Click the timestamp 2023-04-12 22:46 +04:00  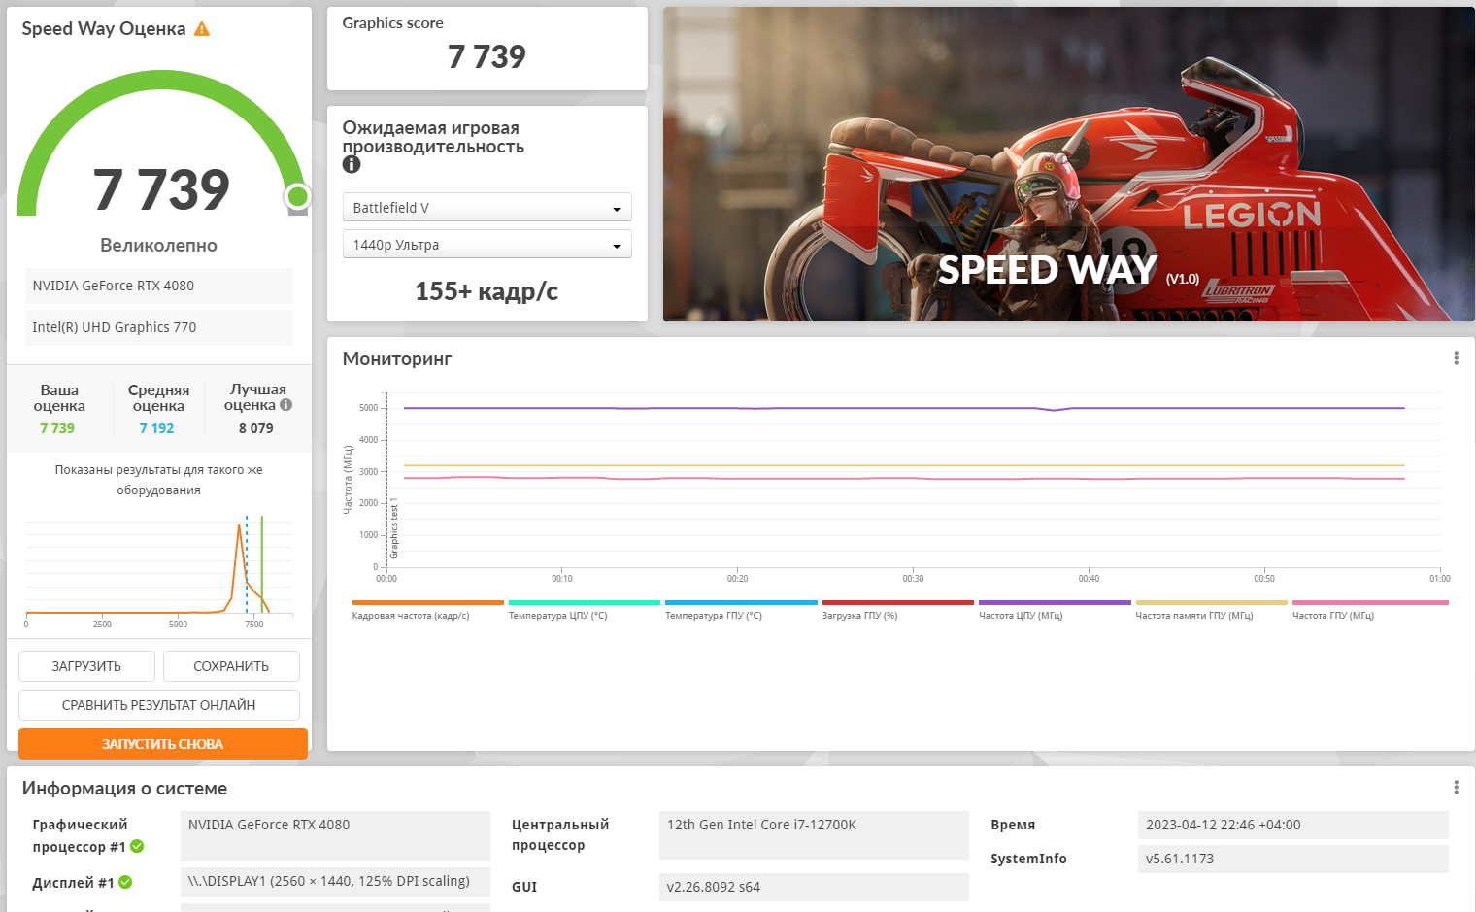pyautogui.click(x=1292, y=825)
